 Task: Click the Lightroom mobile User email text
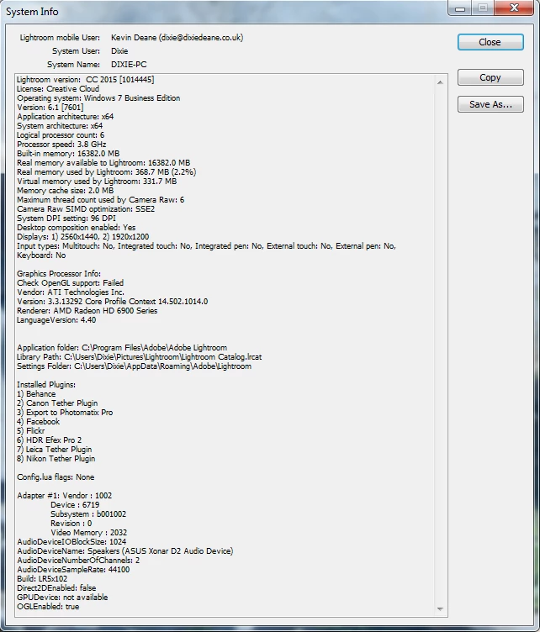200,38
